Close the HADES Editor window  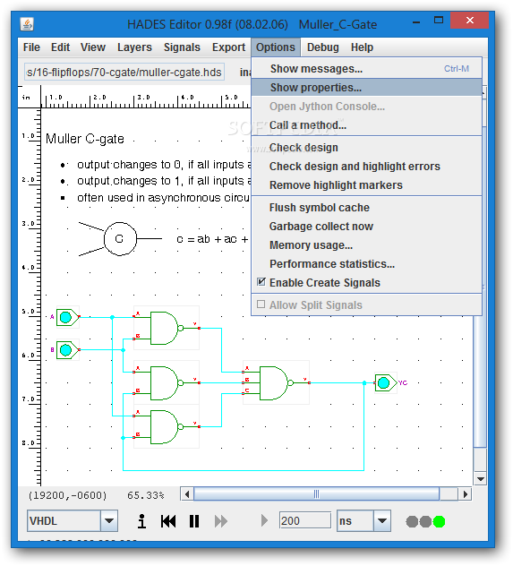pos(470,21)
